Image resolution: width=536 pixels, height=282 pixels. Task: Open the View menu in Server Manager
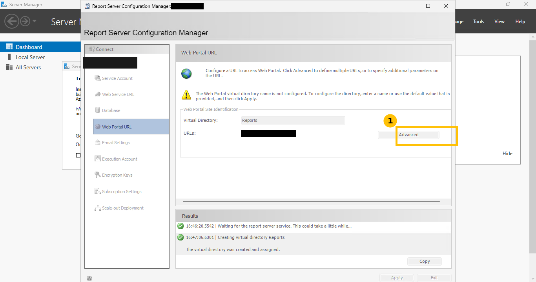click(x=500, y=22)
